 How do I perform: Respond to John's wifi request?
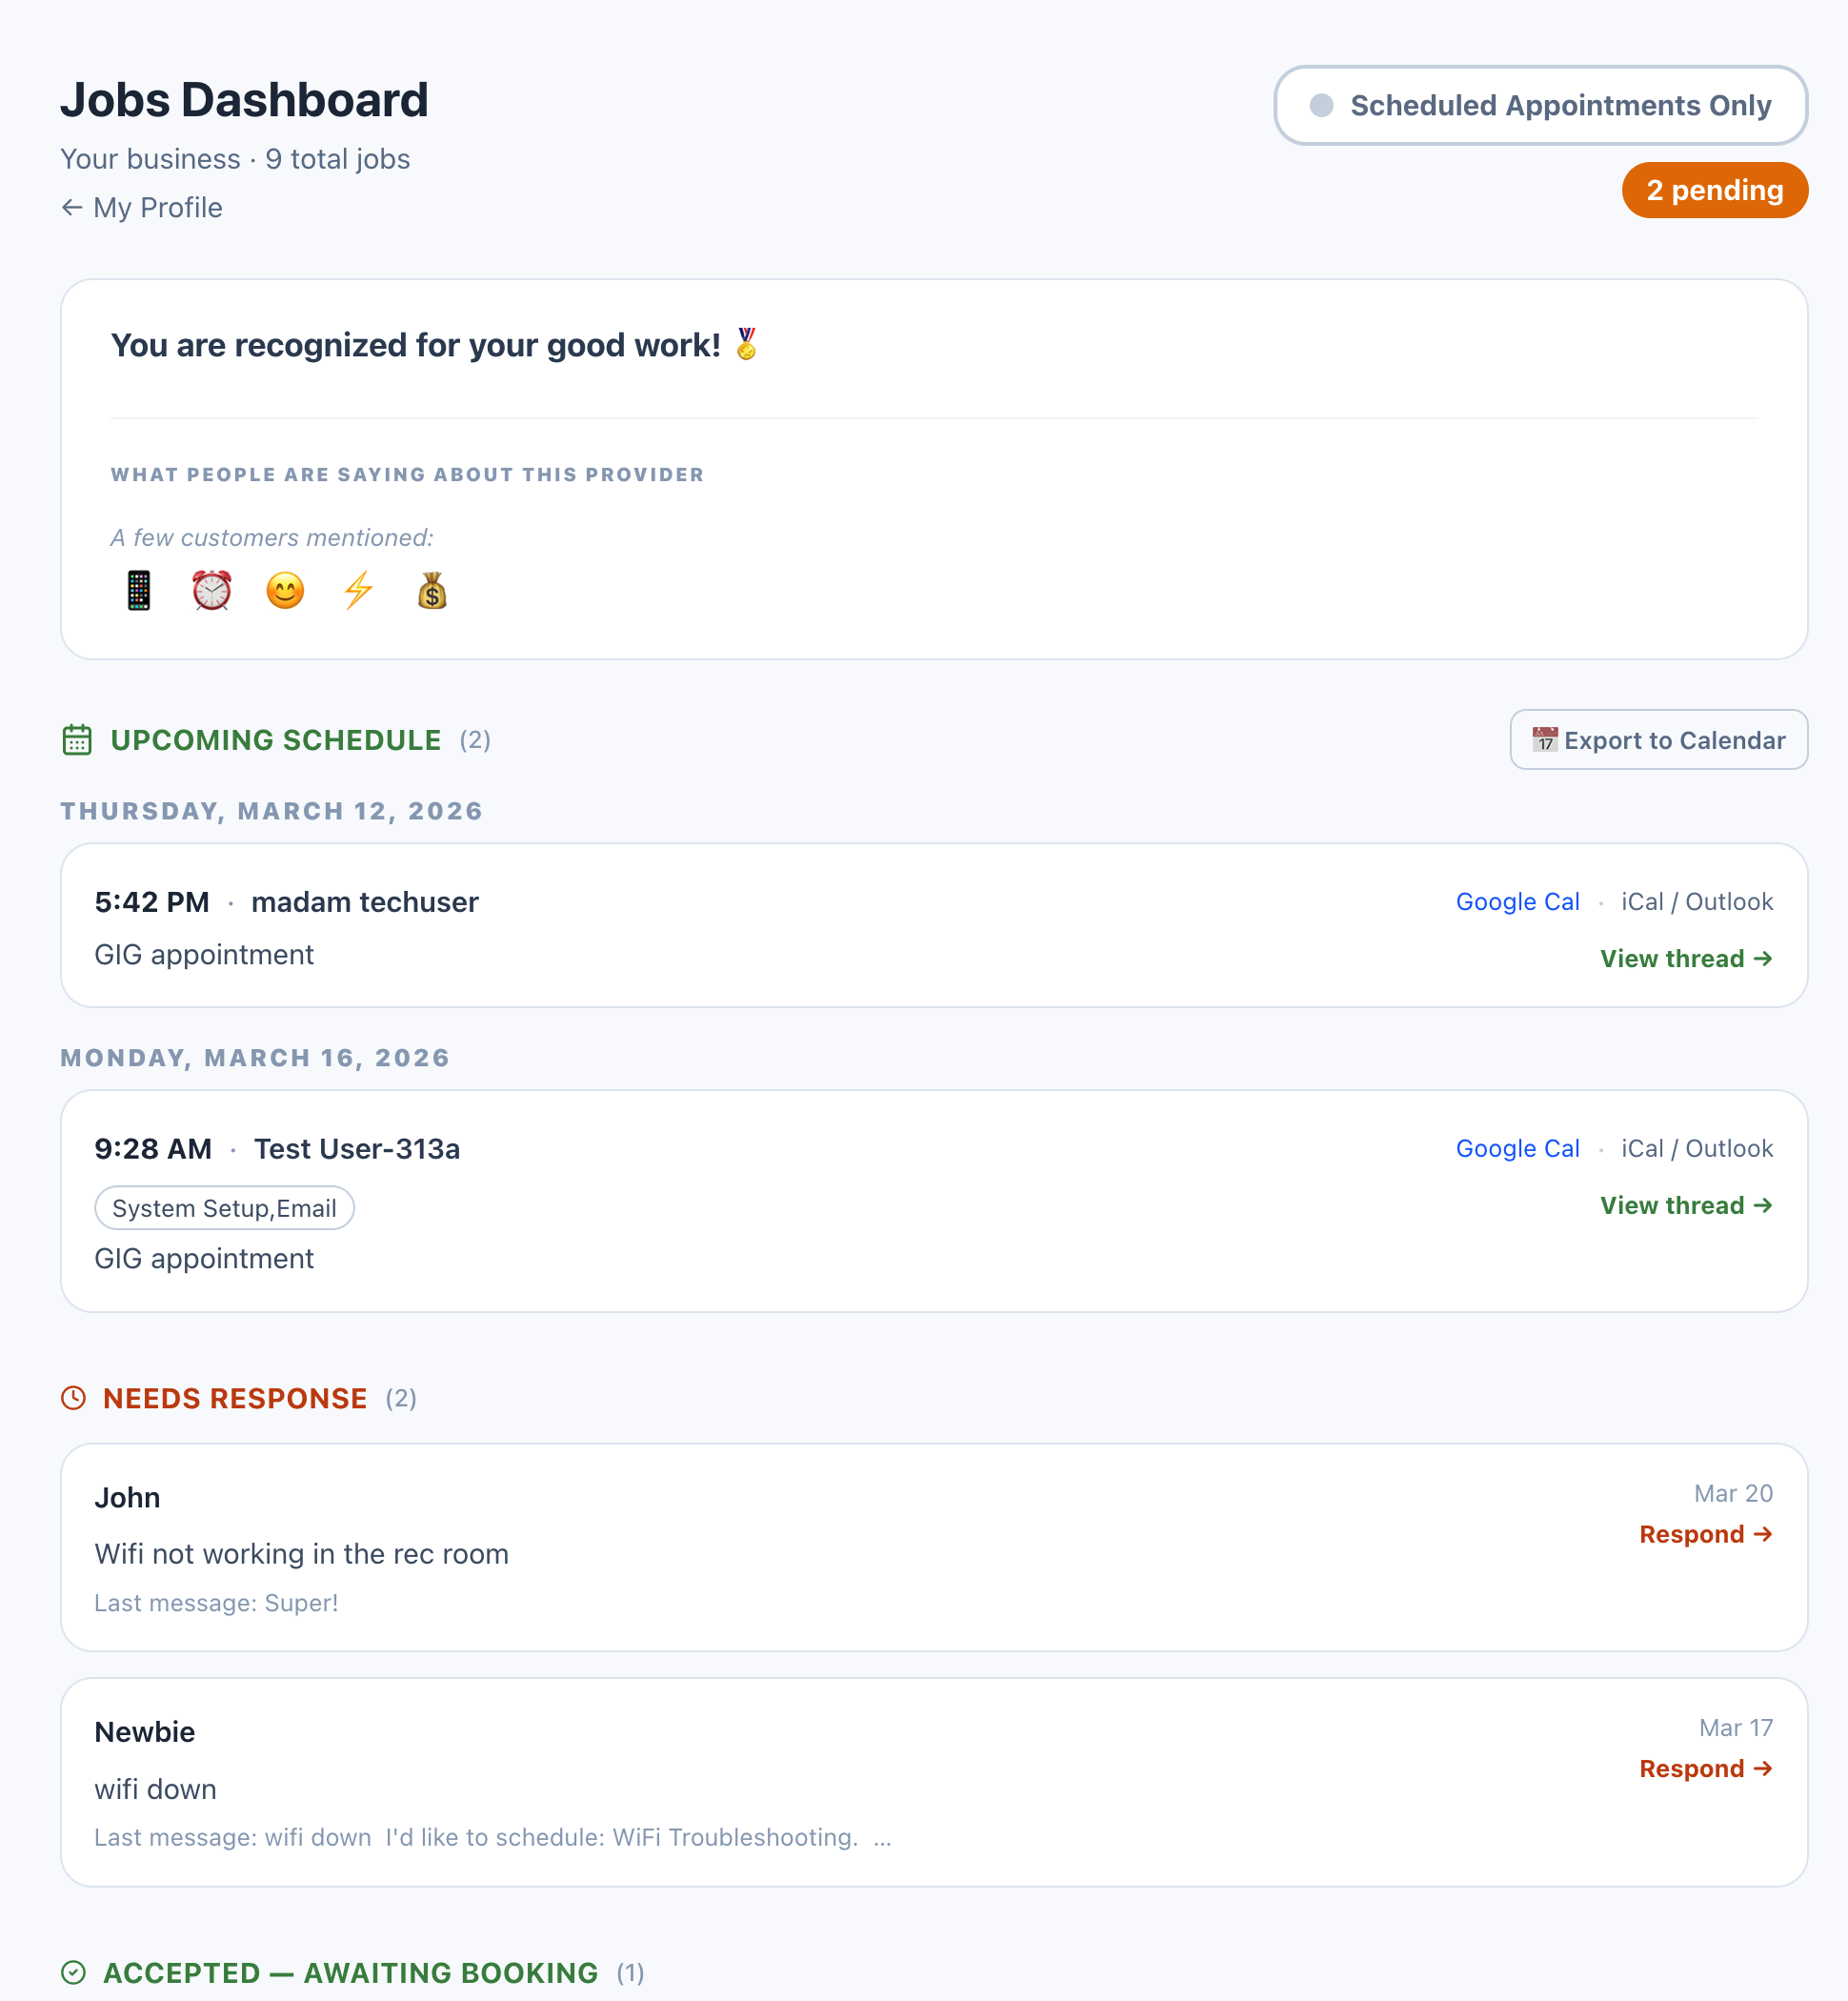(x=1705, y=1535)
